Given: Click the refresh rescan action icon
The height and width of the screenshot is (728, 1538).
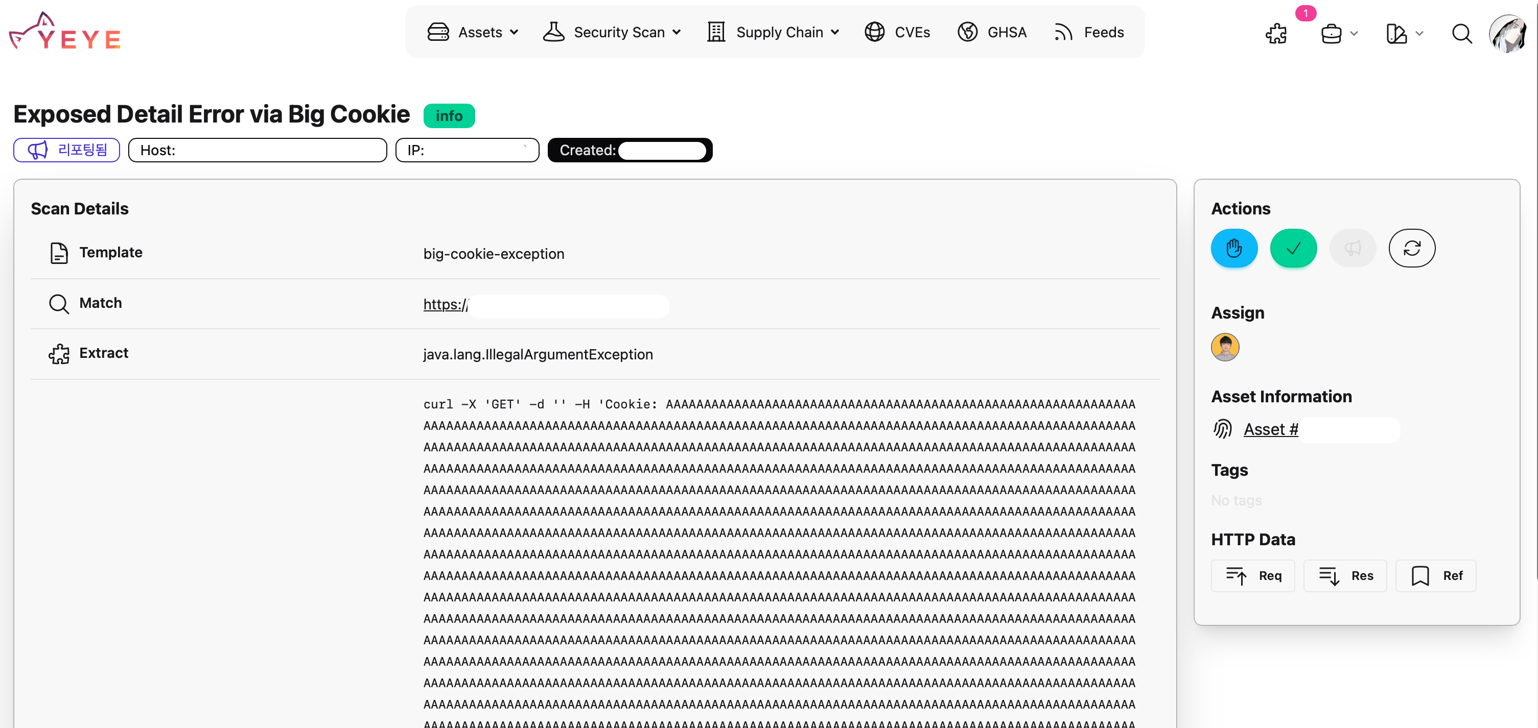Looking at the screenshot, I should click(1411, 248).
